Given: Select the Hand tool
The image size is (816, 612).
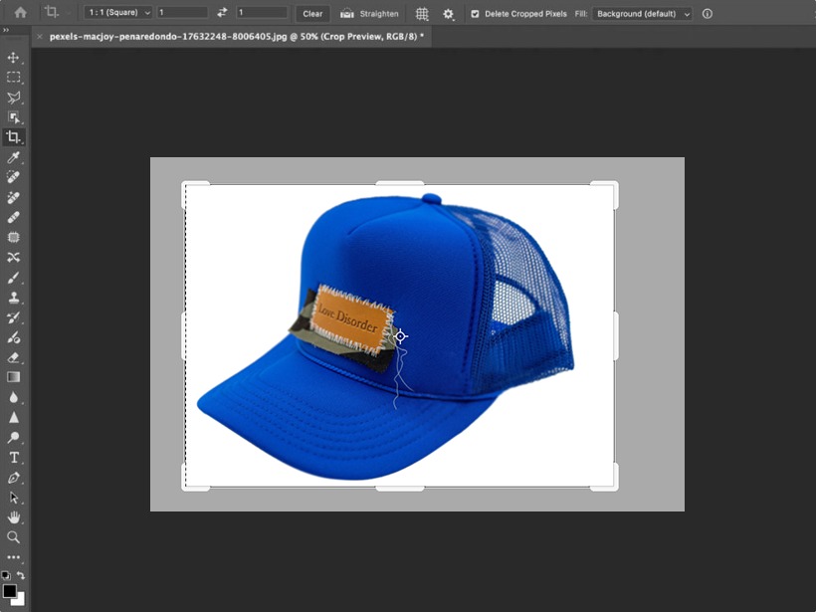Looking at the screenshot, I should [x=14, y=516].
